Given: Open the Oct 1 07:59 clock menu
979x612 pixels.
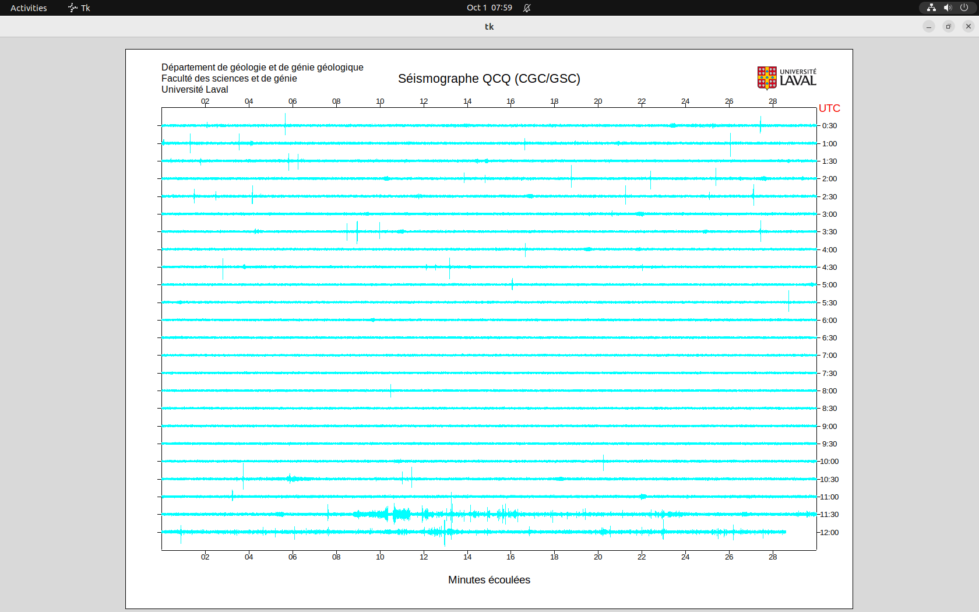Looking at the screenshot, I should click(489, 8).
